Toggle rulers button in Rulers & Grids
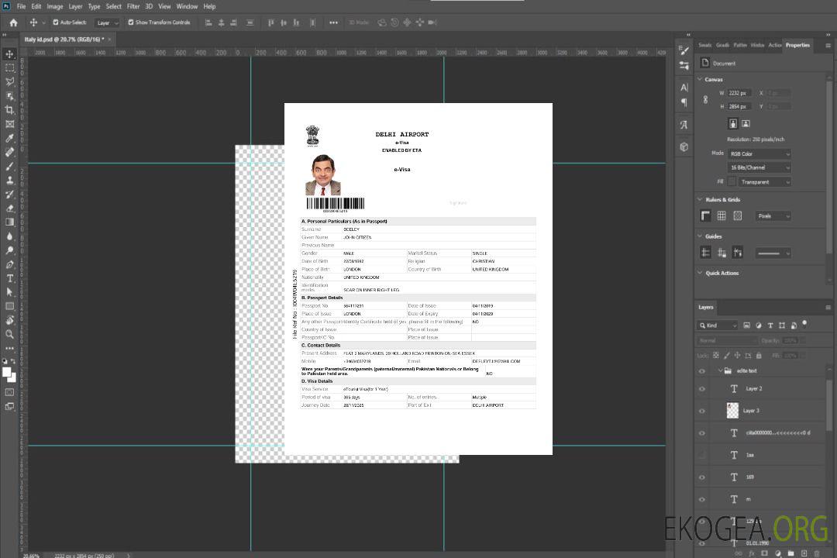The width and height of the screenshot is (837, 558). click(x=706, y=215)
